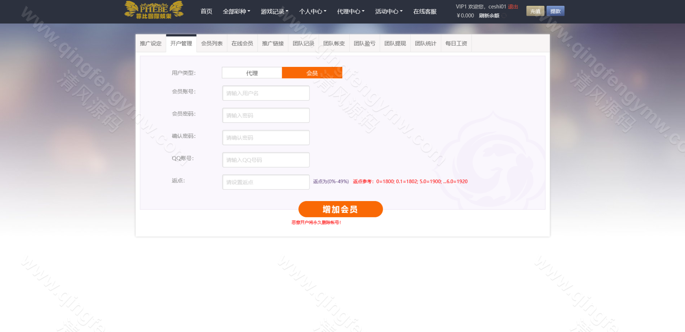Click the 增加会员 button
The width and height of the screenshot is (685, 332).
coord(340,209)
